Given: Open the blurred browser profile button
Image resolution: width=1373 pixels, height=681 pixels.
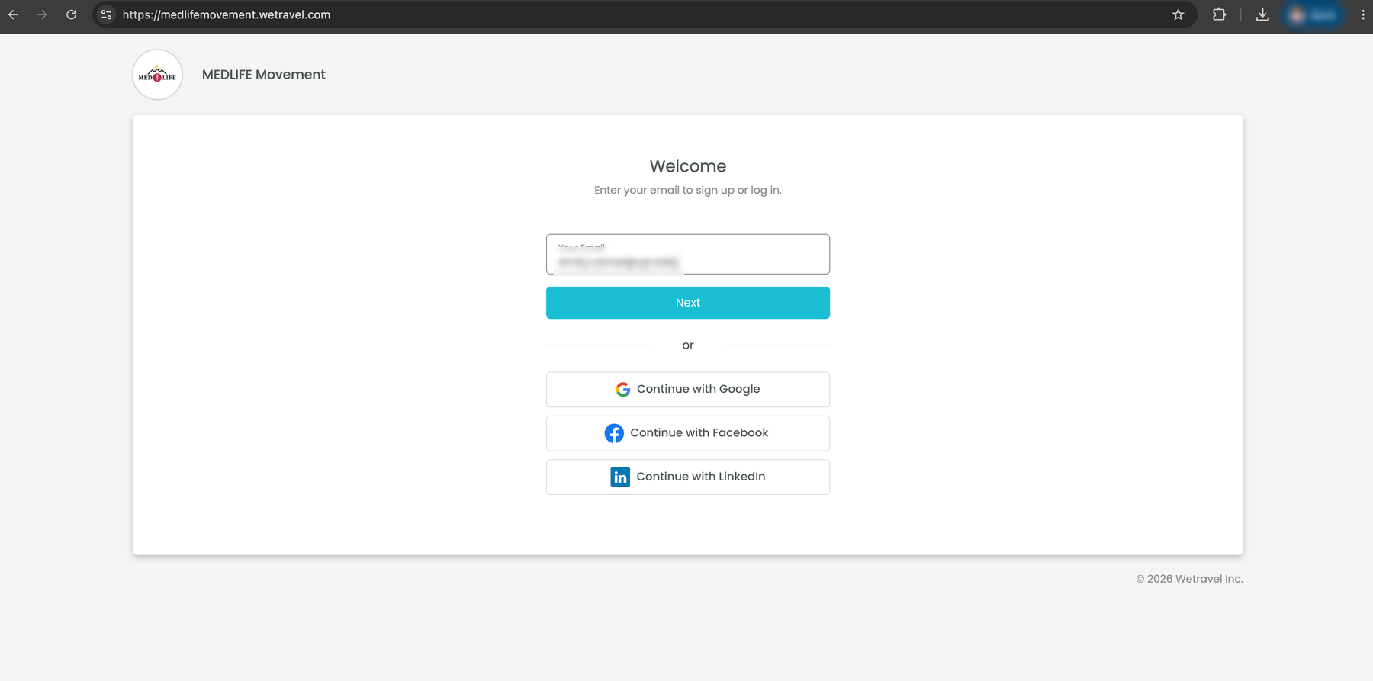Looking at the screenshot, I should 1314,14.
